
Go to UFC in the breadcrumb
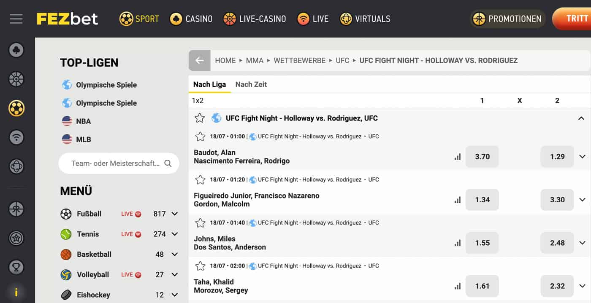click(342, 60)
